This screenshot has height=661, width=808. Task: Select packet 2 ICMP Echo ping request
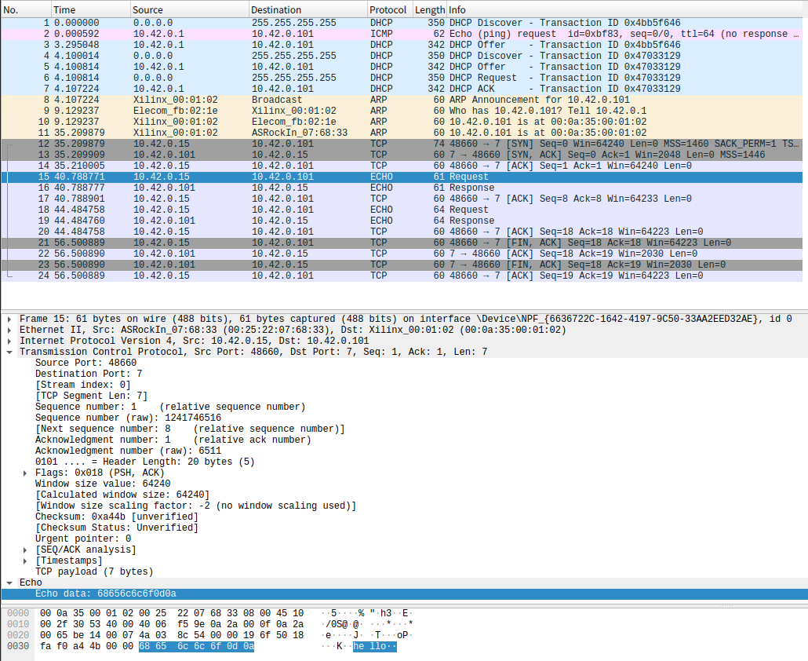tap(402, 34)
